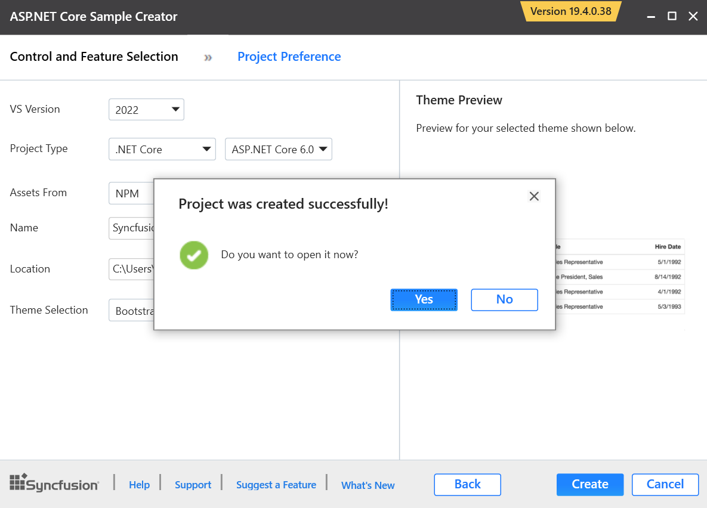The height and width of the screenshot is (508, 707).
Task: Close the project created dialog
Action: [534, 196]
